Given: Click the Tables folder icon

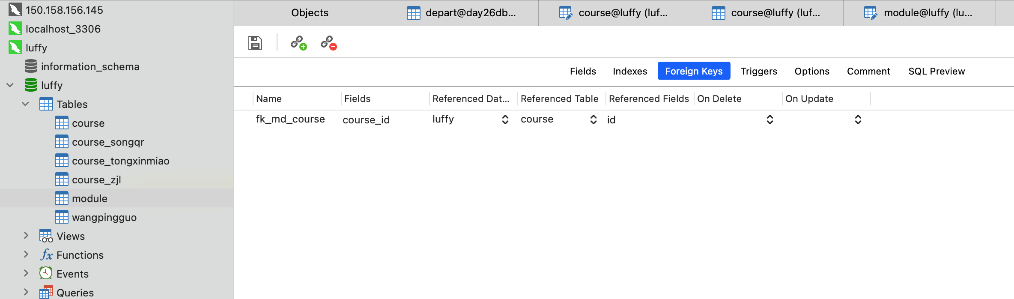Looking at the screenshot, I should click(x=46, y=104).
